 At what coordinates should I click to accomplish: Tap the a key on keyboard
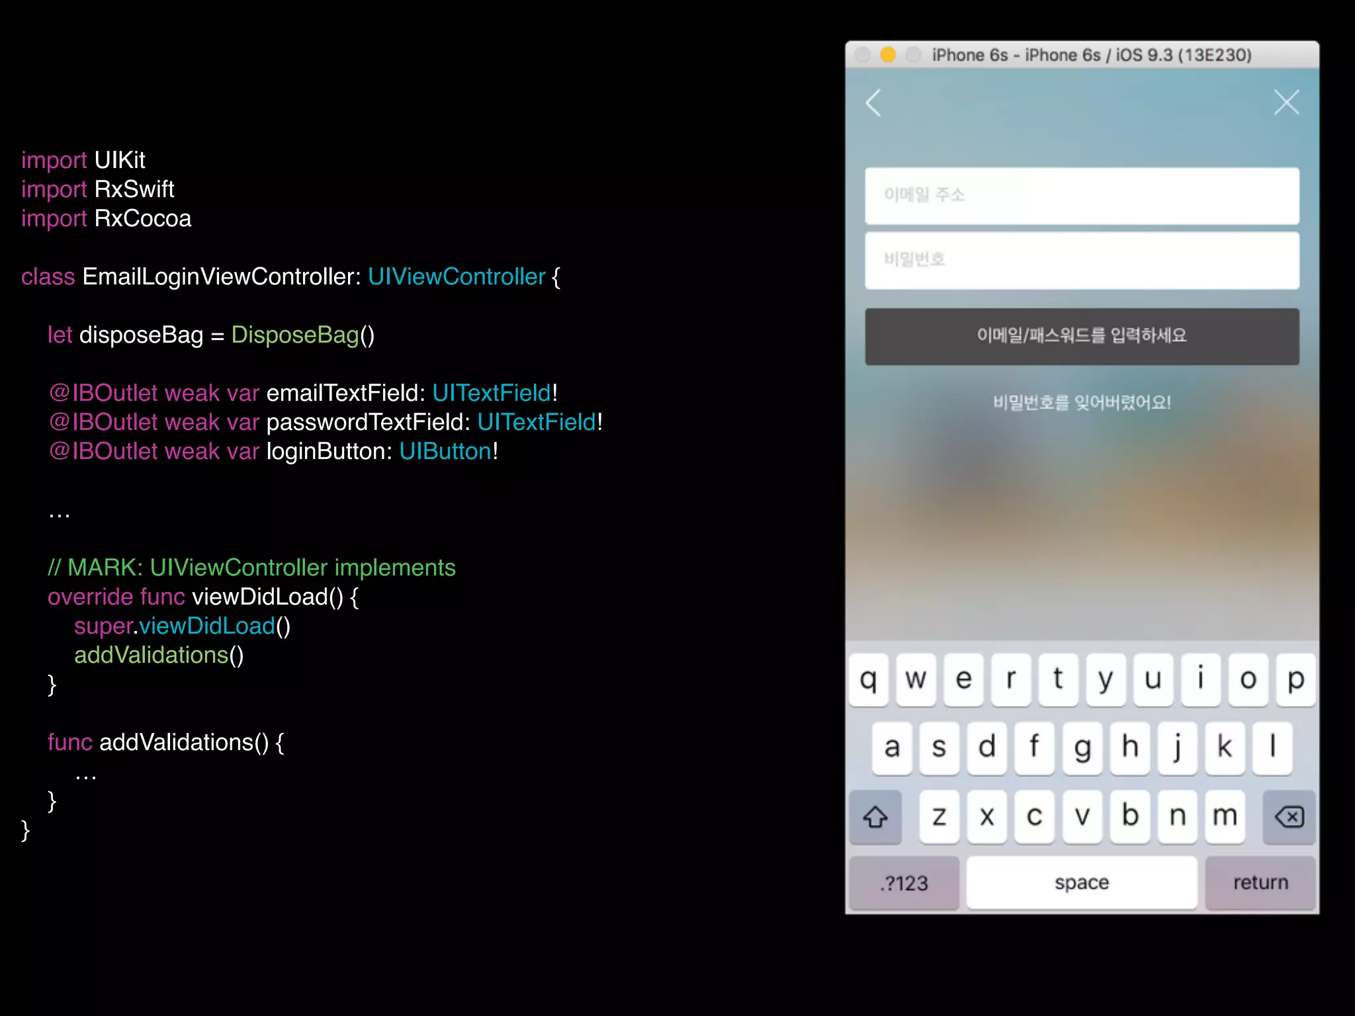[x=892, y=748]
